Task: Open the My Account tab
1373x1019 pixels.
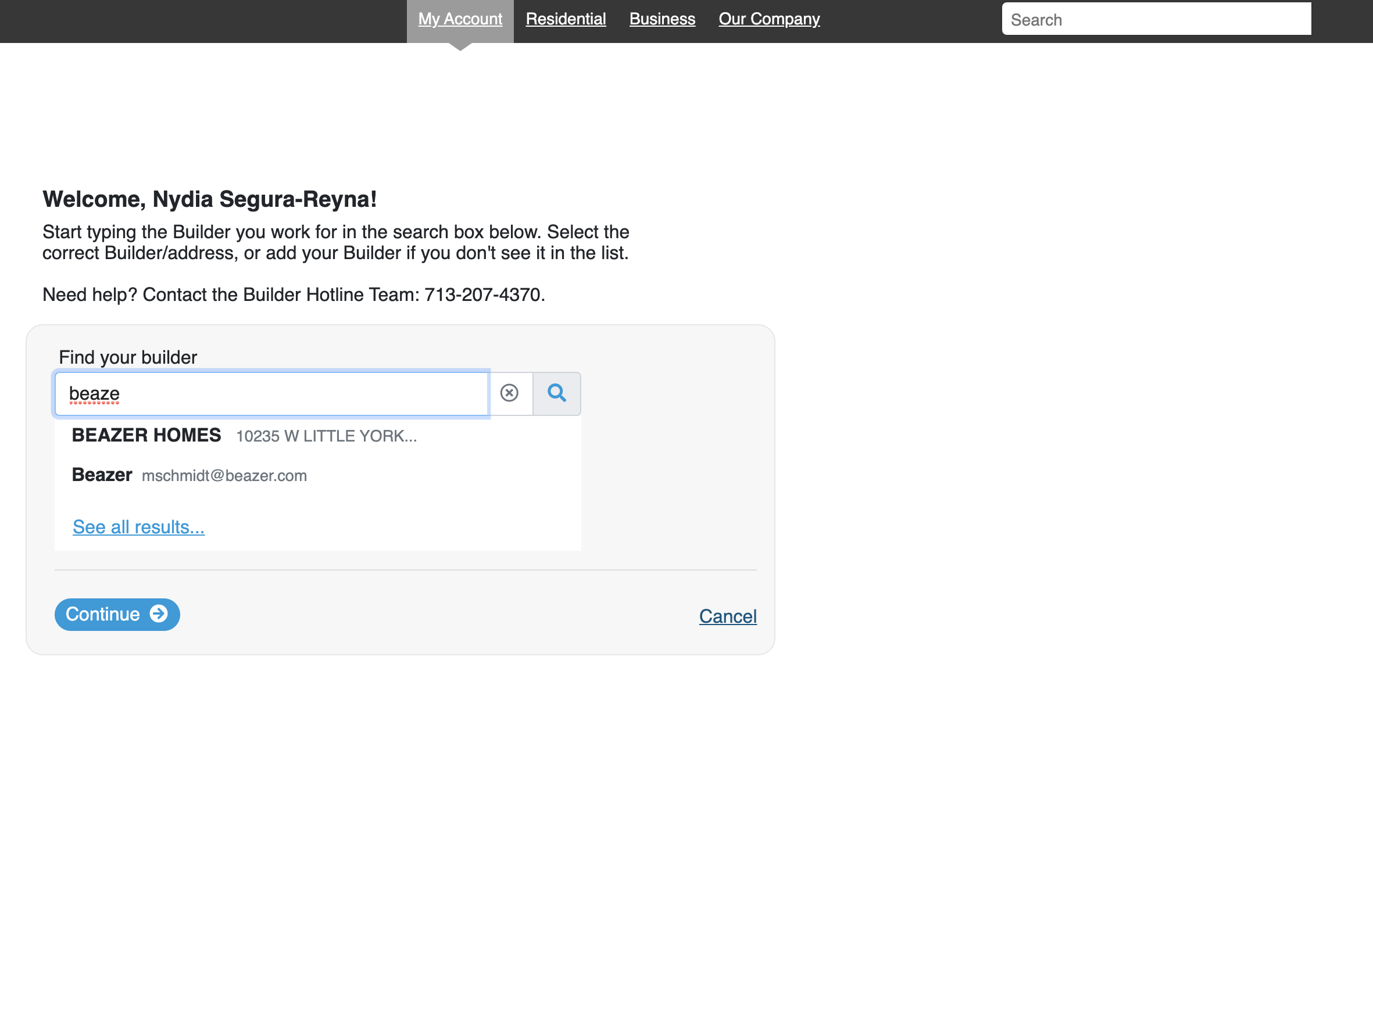Action: coord(460,19)
